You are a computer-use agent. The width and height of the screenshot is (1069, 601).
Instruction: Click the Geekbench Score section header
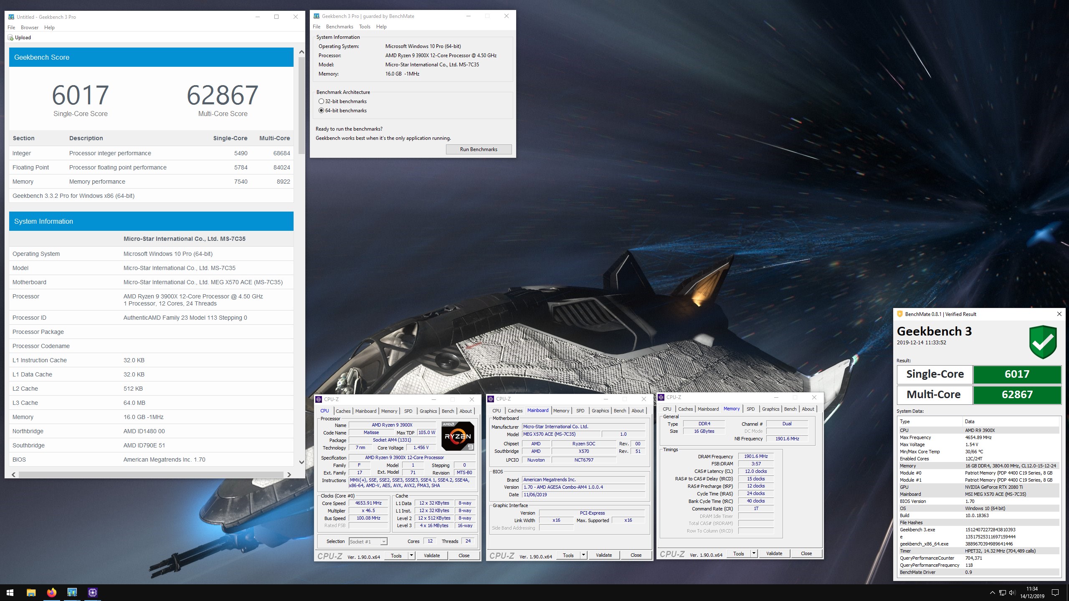coord(151,57)
